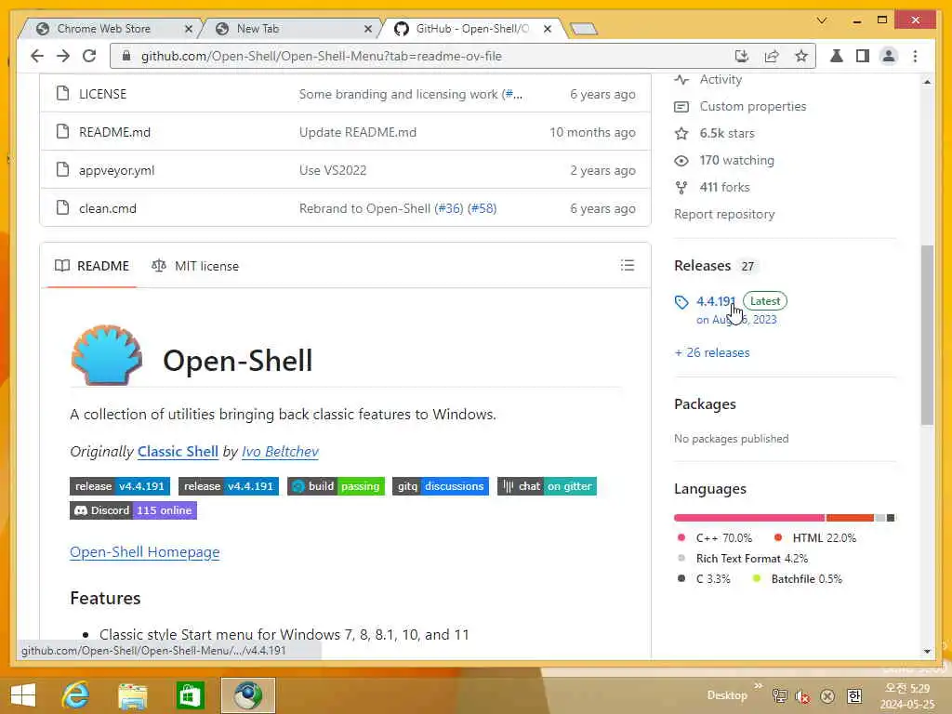This screenshot has width=952, height=714.
Task: Go forward in browser history
Action: click(x=63, y=56)
